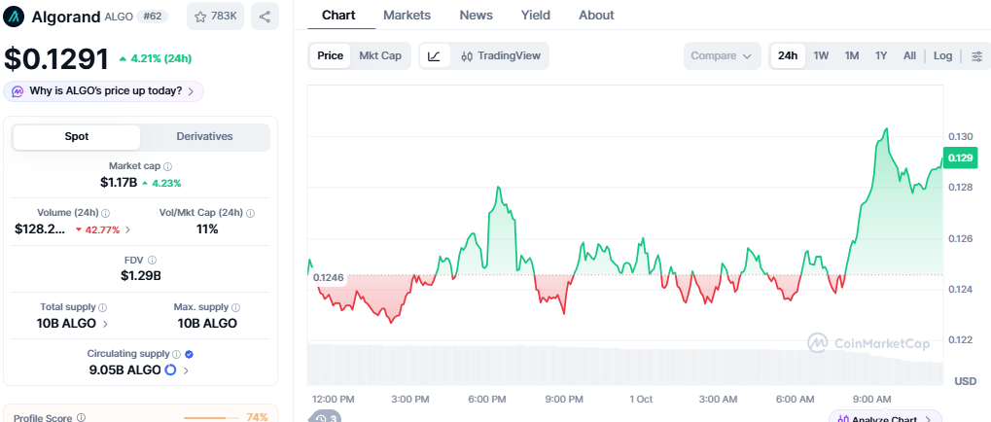
Task: Click the Analyze Chart button
Action: tap(885, 416)
